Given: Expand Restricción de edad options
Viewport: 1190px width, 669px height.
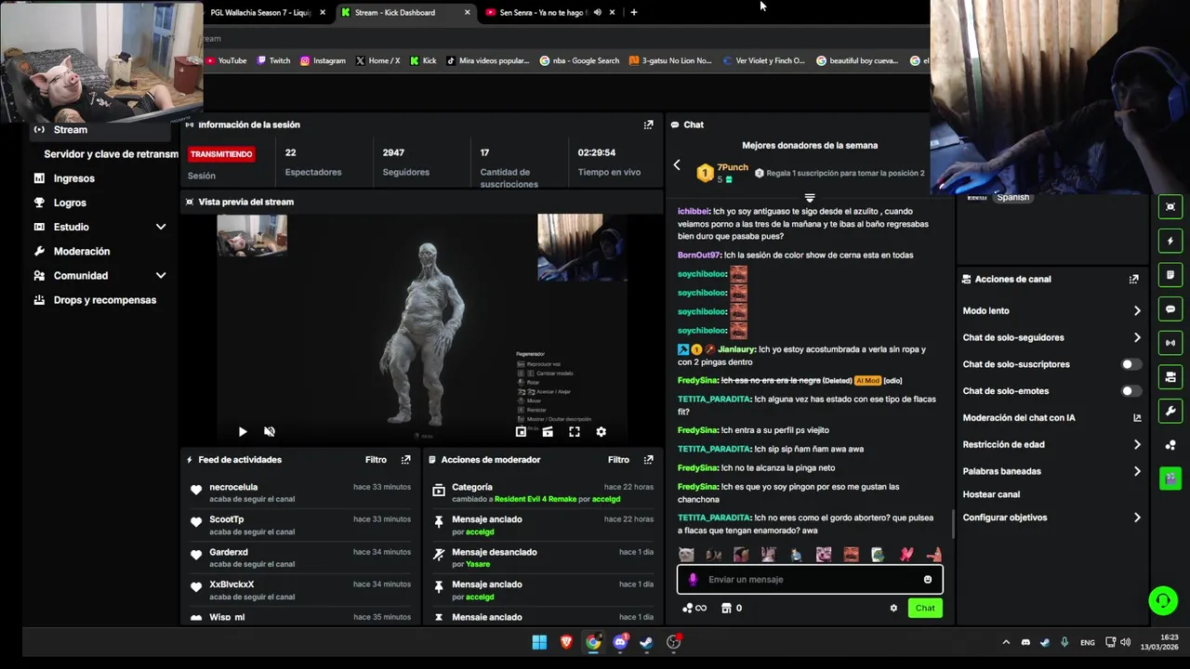Looking at the screenshot, I should [1136, 445].
